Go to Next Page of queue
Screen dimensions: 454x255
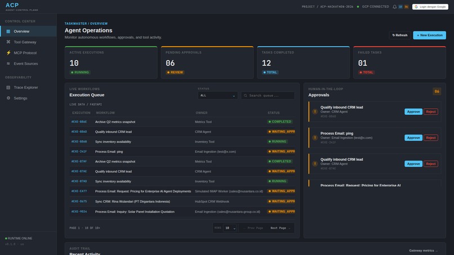280,228
